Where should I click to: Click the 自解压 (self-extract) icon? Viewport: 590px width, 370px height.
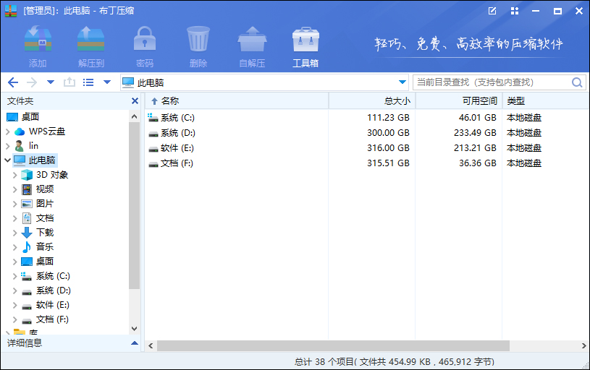pyautogui.click(x=252, y=39)
